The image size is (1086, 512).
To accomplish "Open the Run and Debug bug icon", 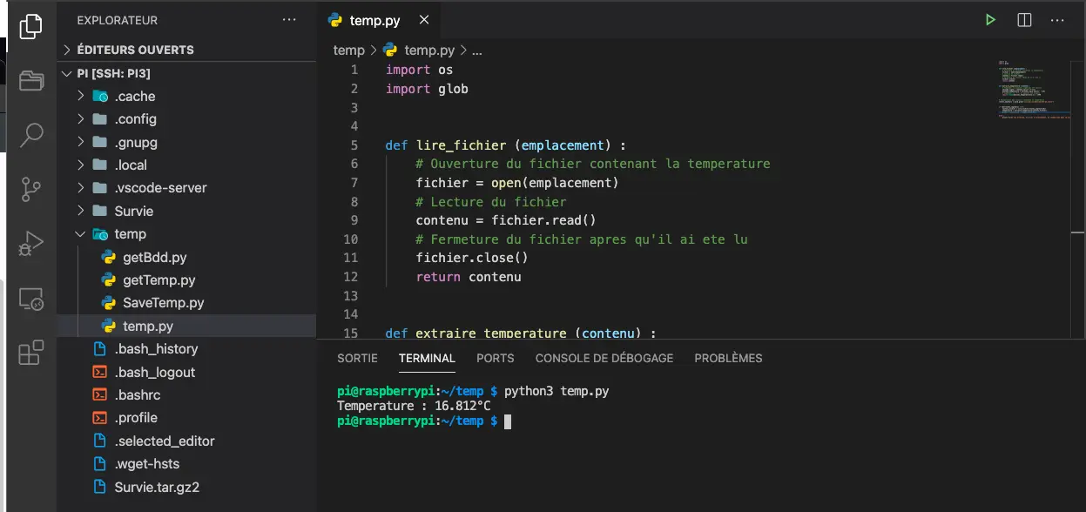I will click(30, 244).
